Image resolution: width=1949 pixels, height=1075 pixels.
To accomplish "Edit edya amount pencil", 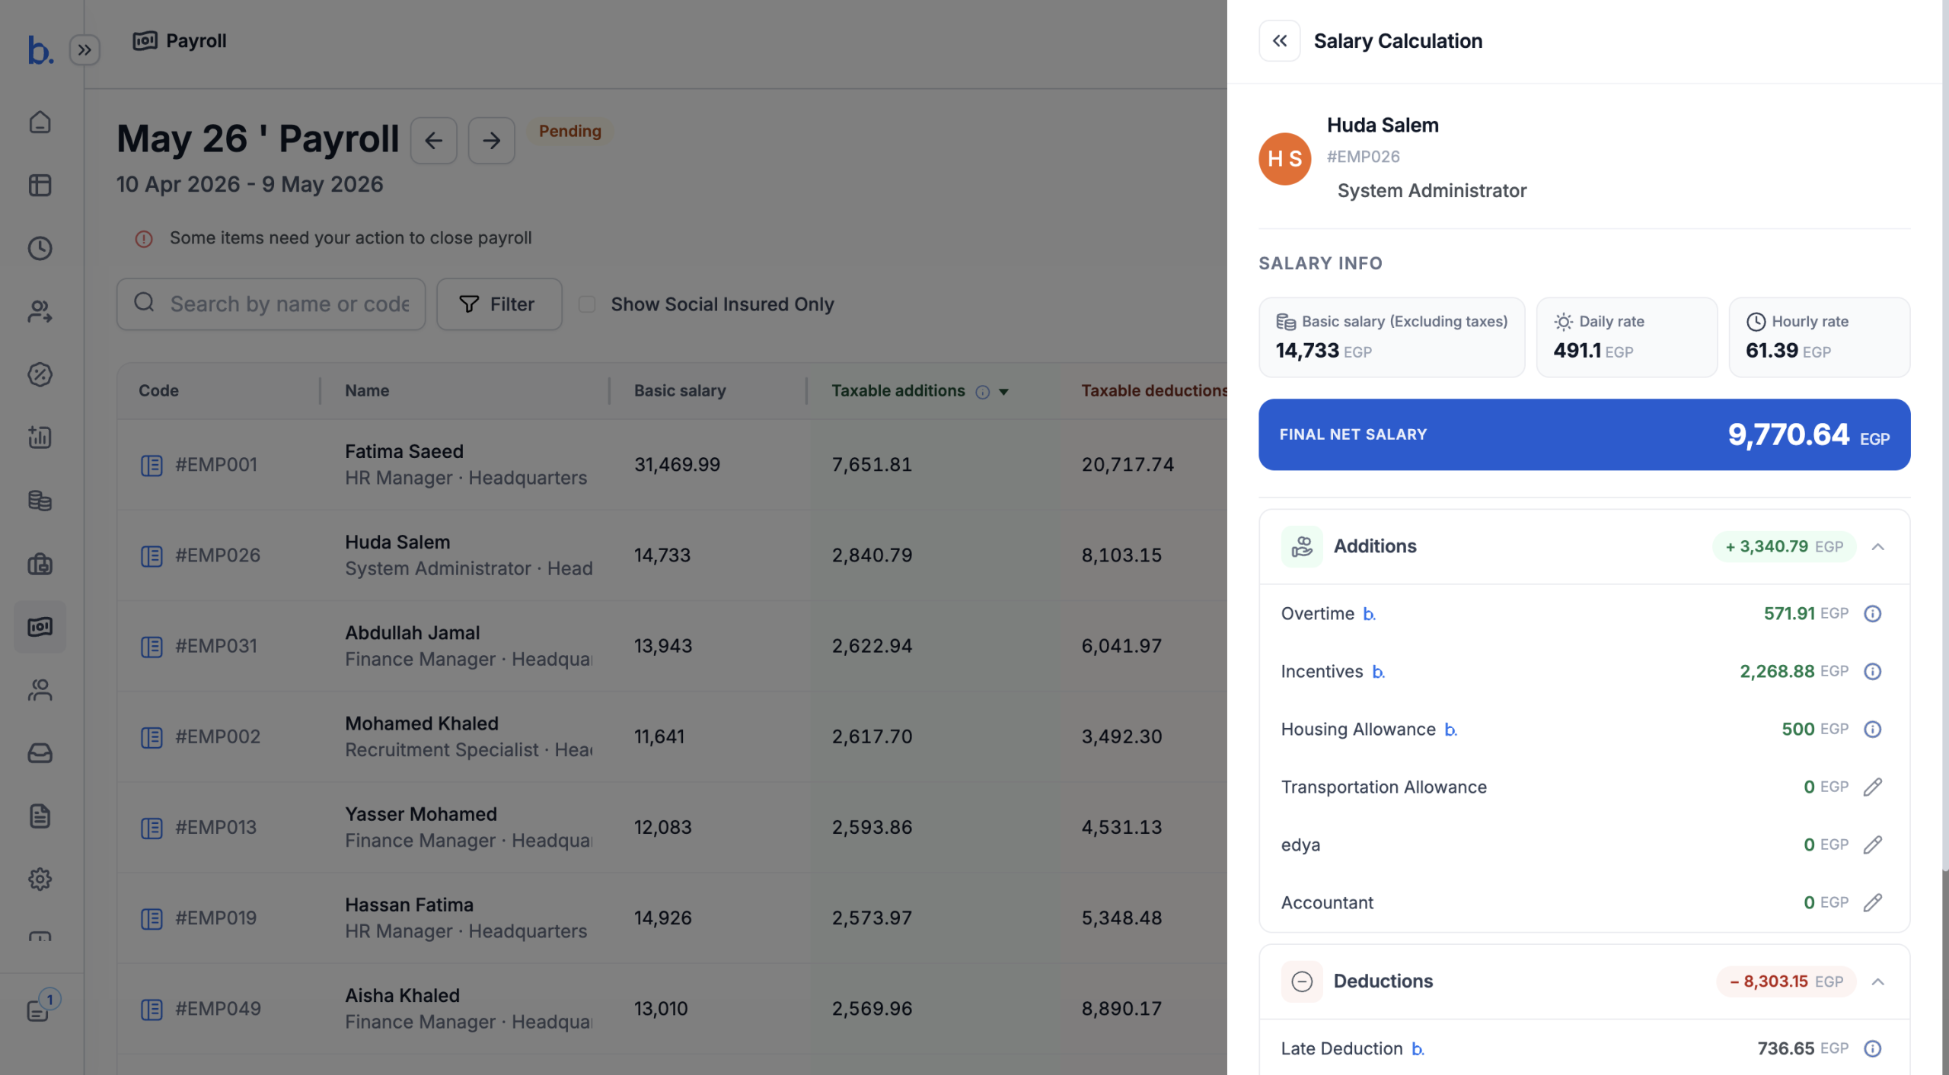I will click(x=1873, y=844).
